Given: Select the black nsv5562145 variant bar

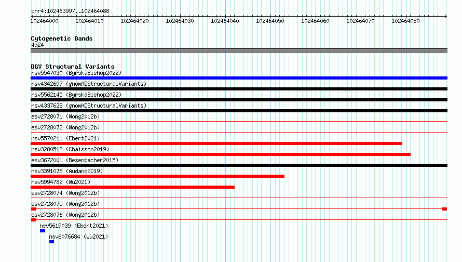Looking at the screenshot, I should 239,100.
